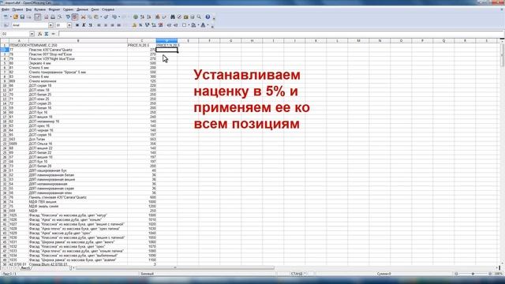505x284 pixels.
Task: Apply Percent number format icon
Action: click(x=140, y=25)
